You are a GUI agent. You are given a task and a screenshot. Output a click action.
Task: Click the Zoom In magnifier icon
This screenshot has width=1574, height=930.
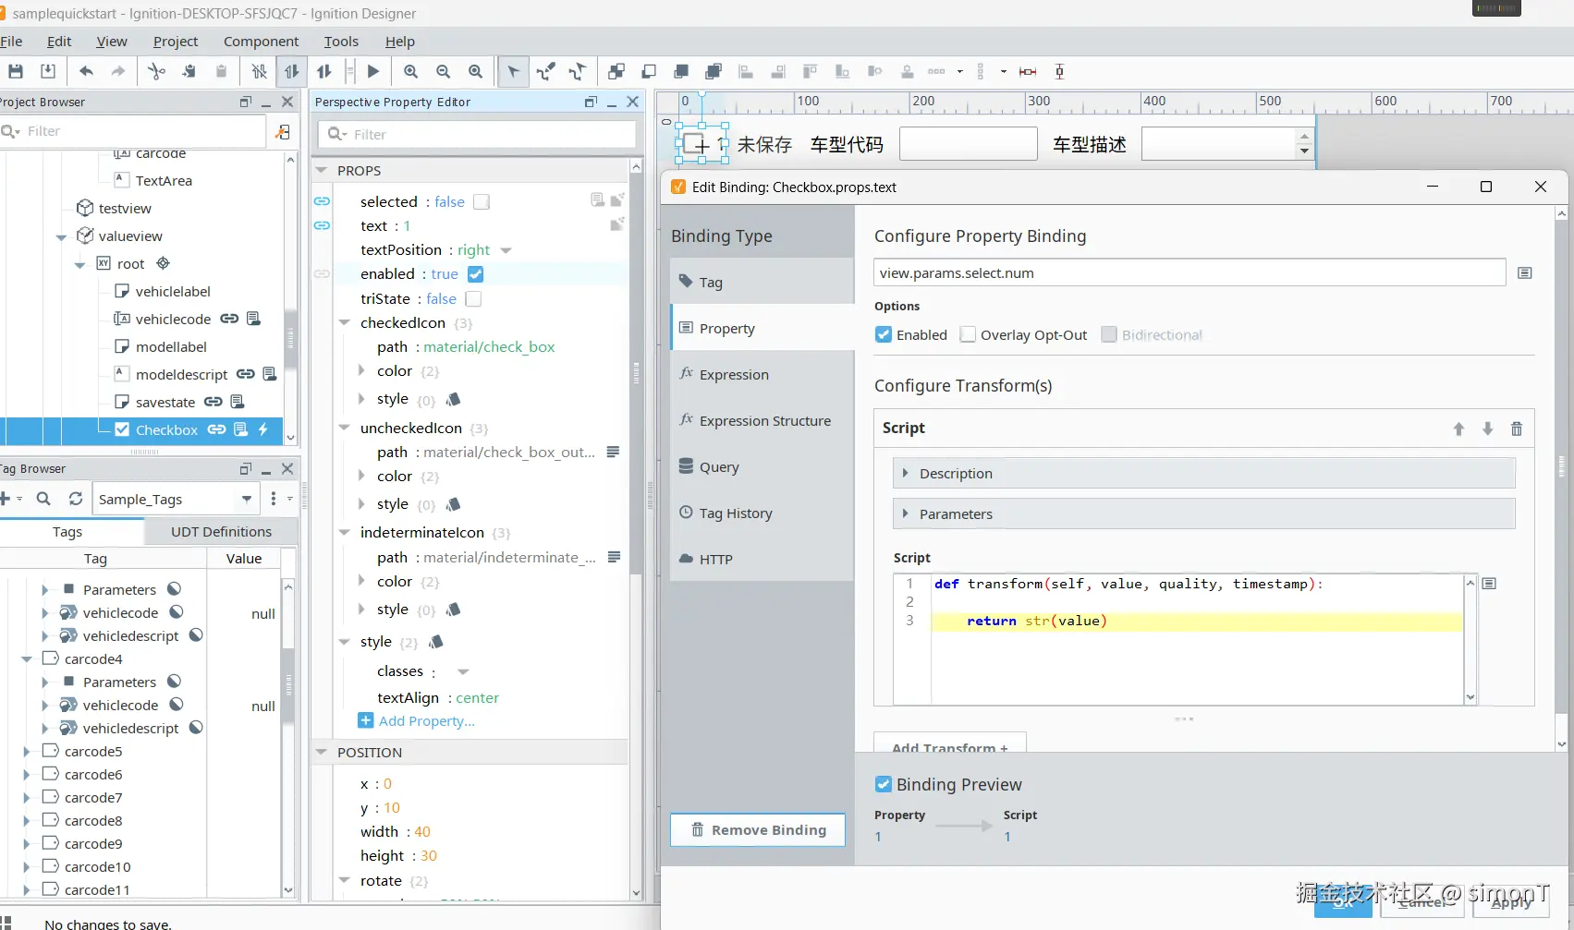point(410,71)
